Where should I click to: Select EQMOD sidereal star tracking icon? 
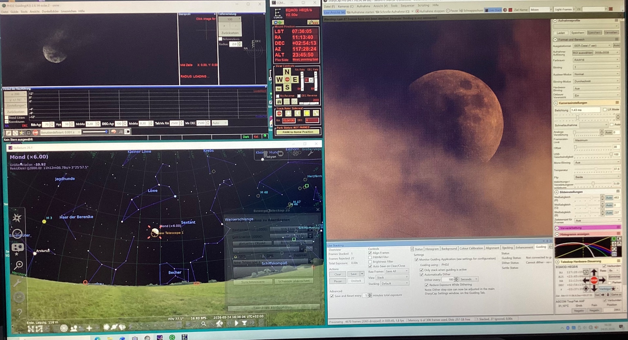(x=288, y=113)
